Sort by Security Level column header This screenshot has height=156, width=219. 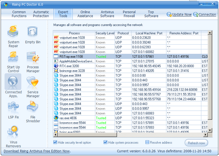coord(105,33)
